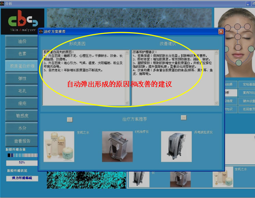This screenshot has height=198, width=255.
Task: Open the 油份 analysis tab
Action: coord(22,41)
